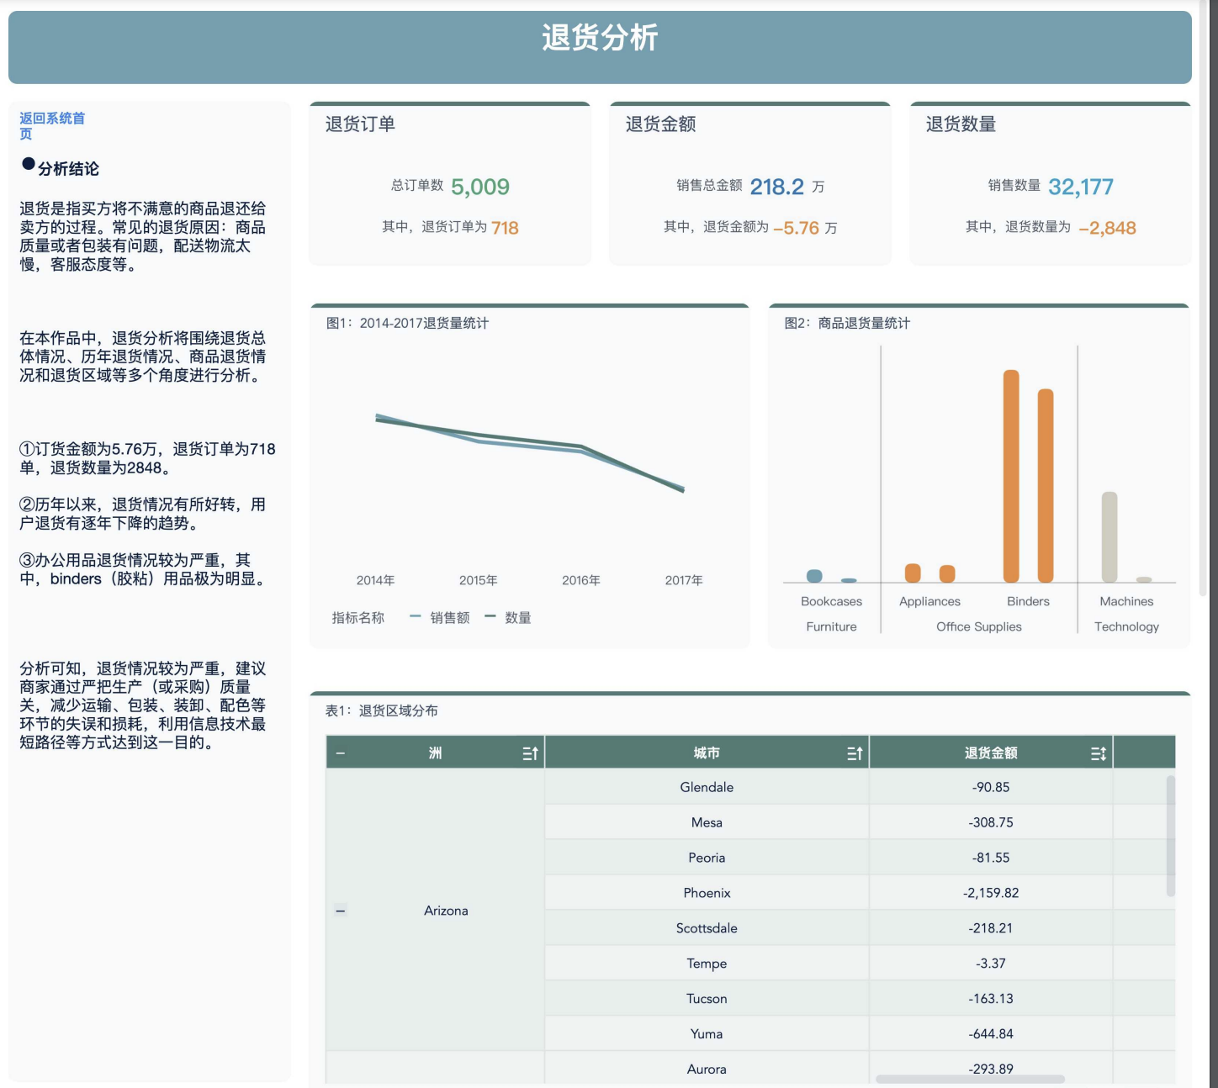
Task: Select the Mesa city cell
Action: (707, 822)
